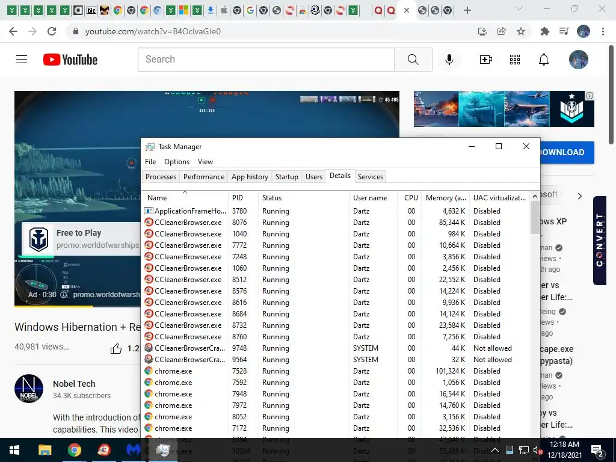616x462 pixels.
Task: Click the YouTube Search input field
Action: coord(266,60)
